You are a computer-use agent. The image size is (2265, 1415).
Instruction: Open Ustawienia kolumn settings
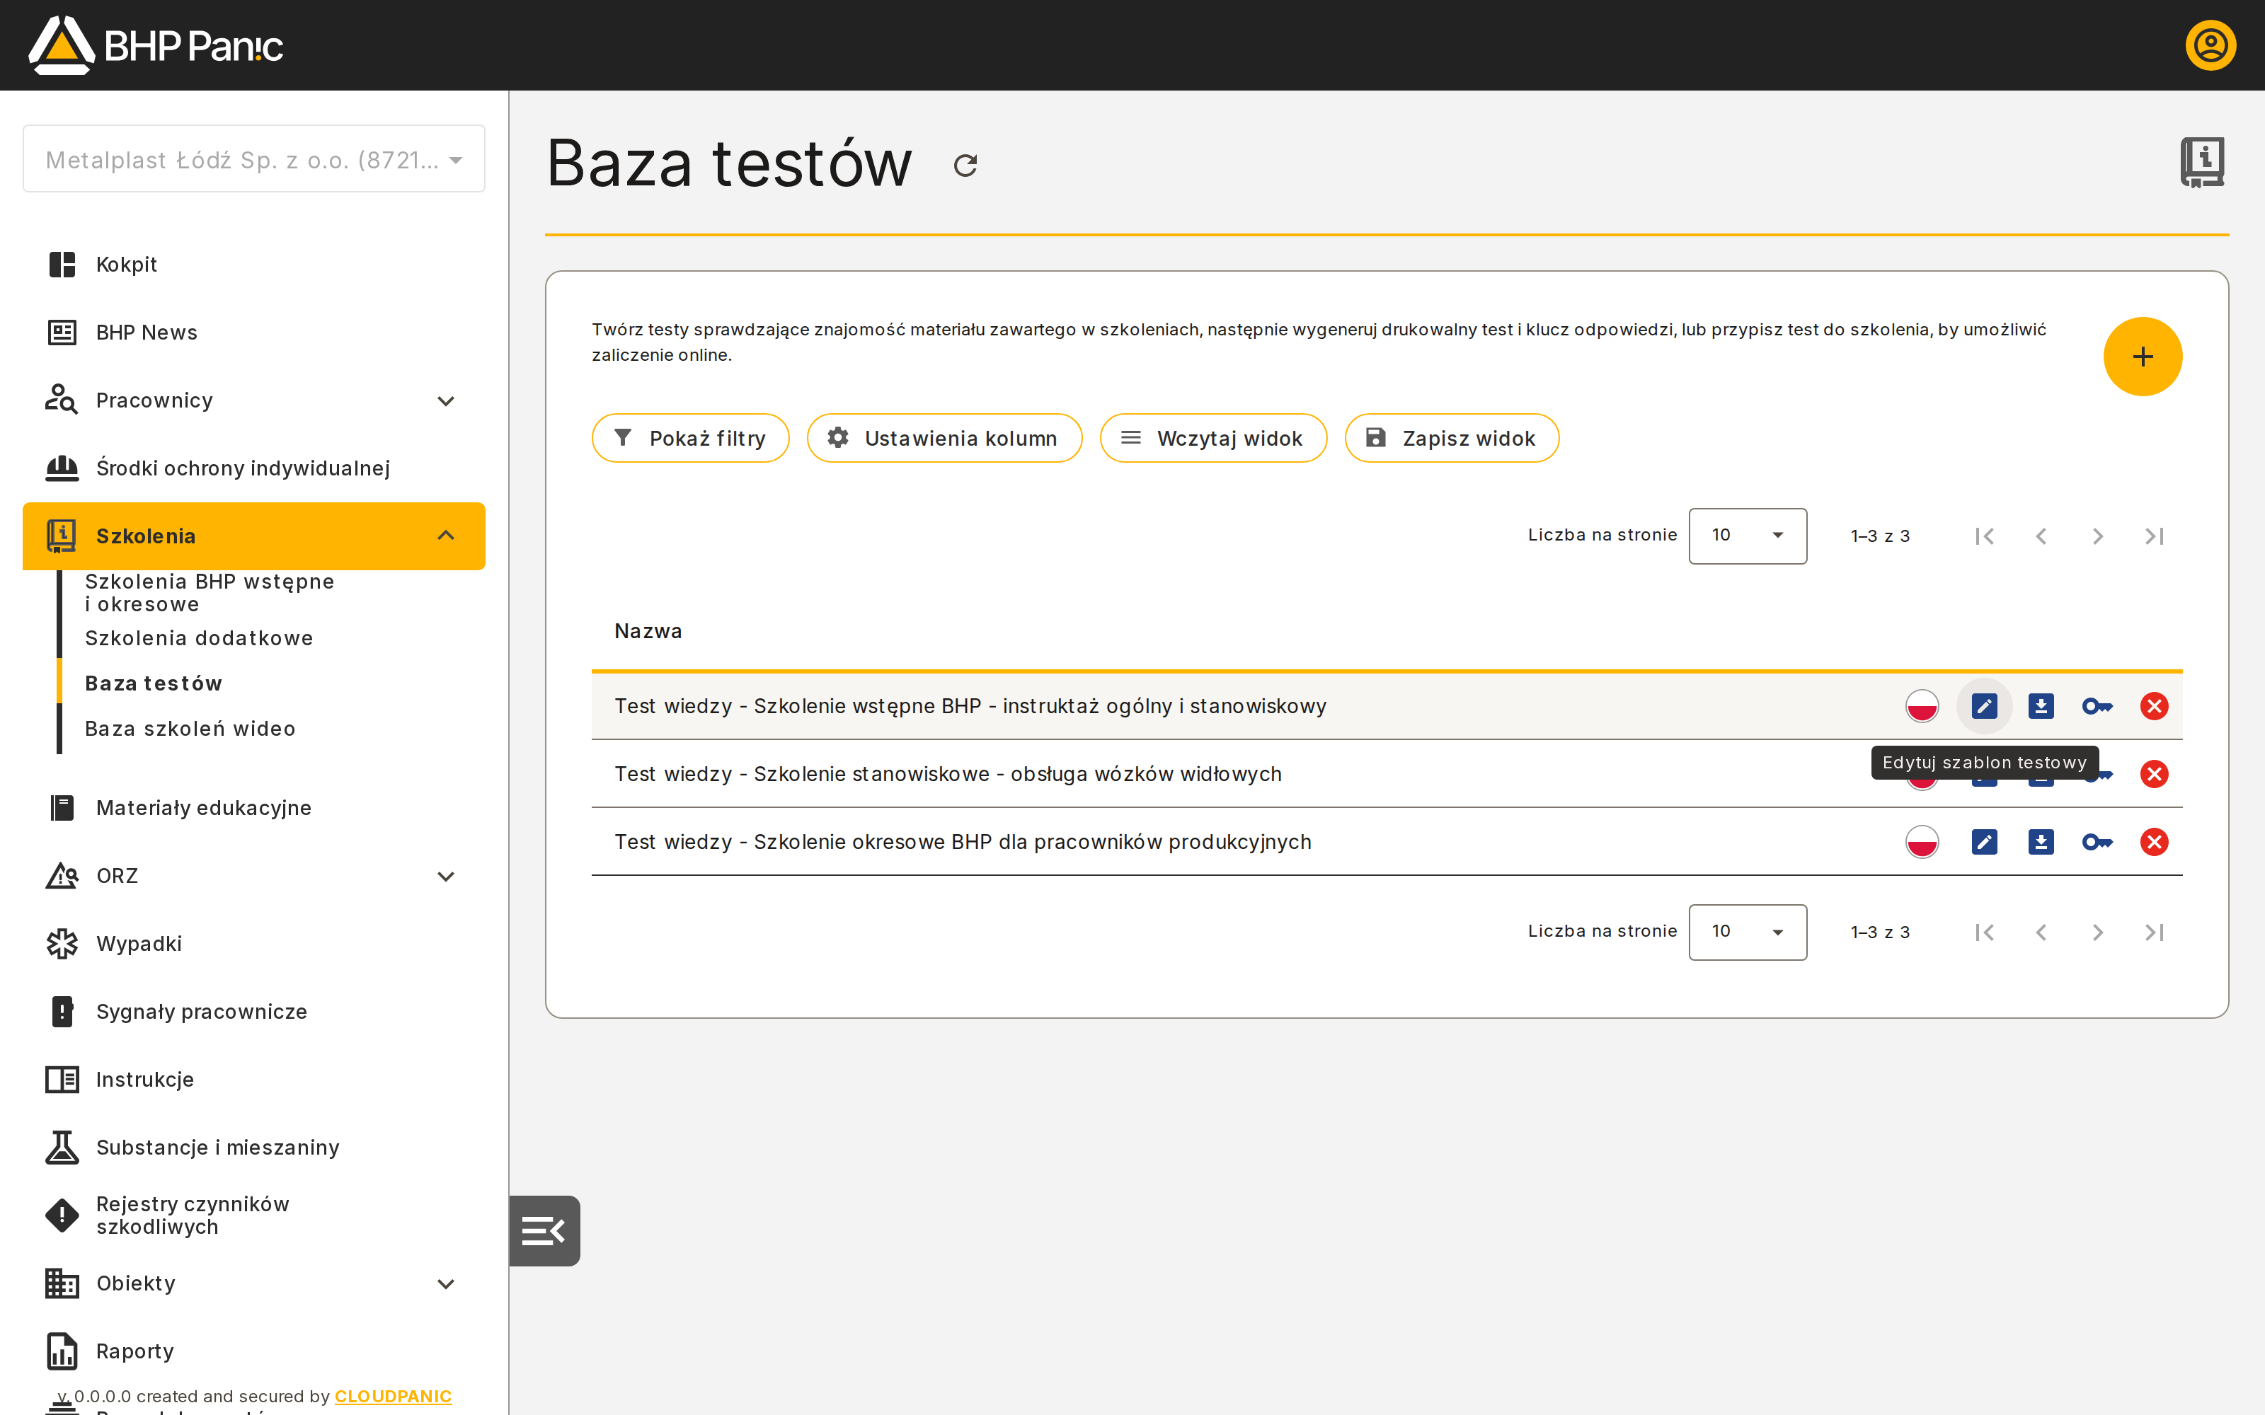coord(944,438)
